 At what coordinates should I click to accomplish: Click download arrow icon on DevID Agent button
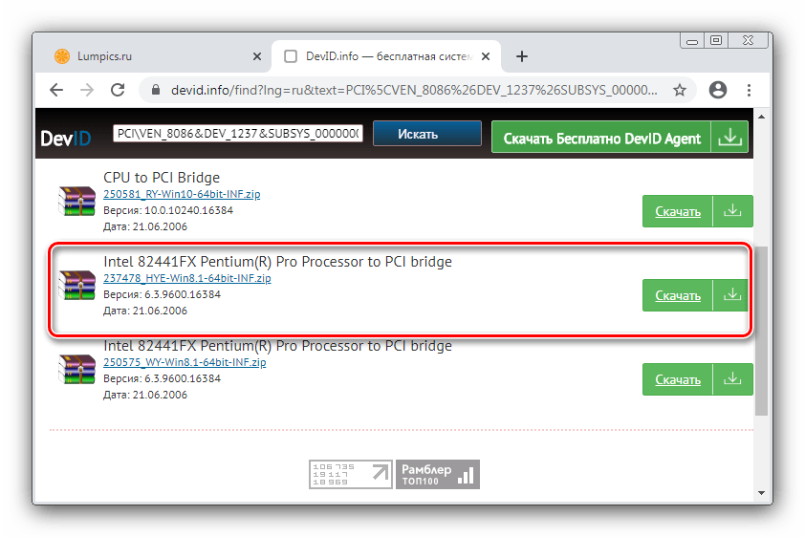point(730,138)
